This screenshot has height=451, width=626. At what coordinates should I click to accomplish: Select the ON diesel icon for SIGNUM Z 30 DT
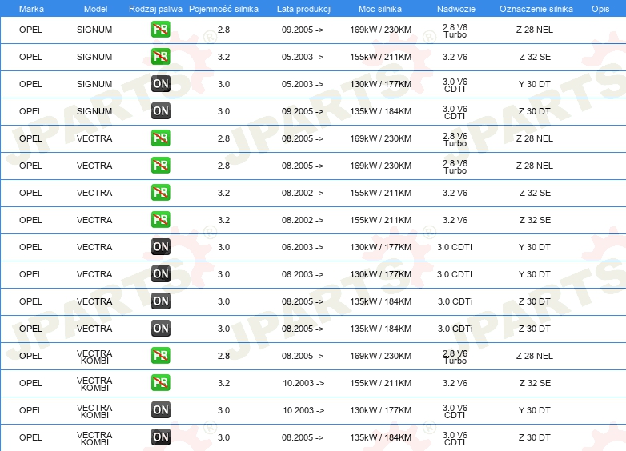[x=160, y=111]
